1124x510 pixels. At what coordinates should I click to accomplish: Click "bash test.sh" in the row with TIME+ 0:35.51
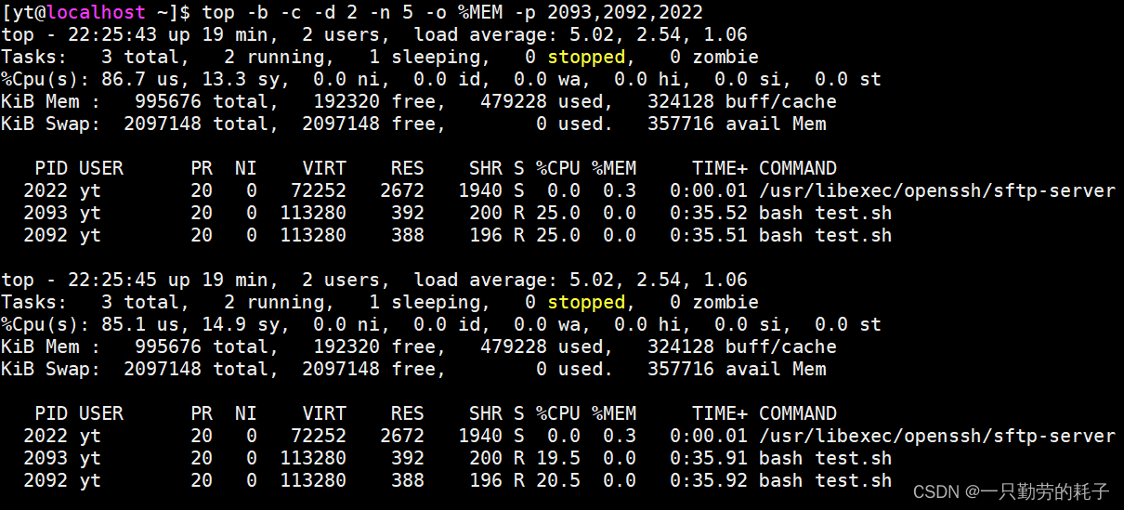[x=826, y=235]
